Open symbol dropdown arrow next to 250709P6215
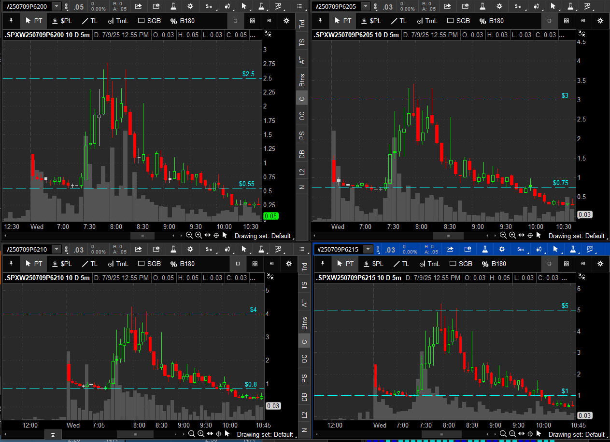This screenshot has width=610, height=442. coord(368,249)
